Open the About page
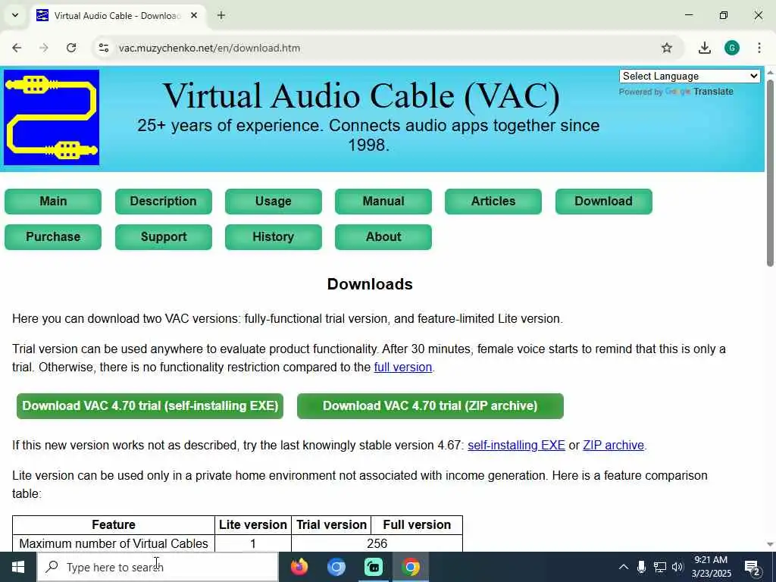The image size is (776, 582). coord(383,237)
